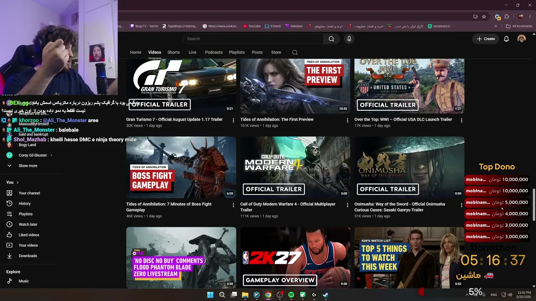
Task: Play the Top 5 Things to Watch thumbnail
Action: (409, 258)
